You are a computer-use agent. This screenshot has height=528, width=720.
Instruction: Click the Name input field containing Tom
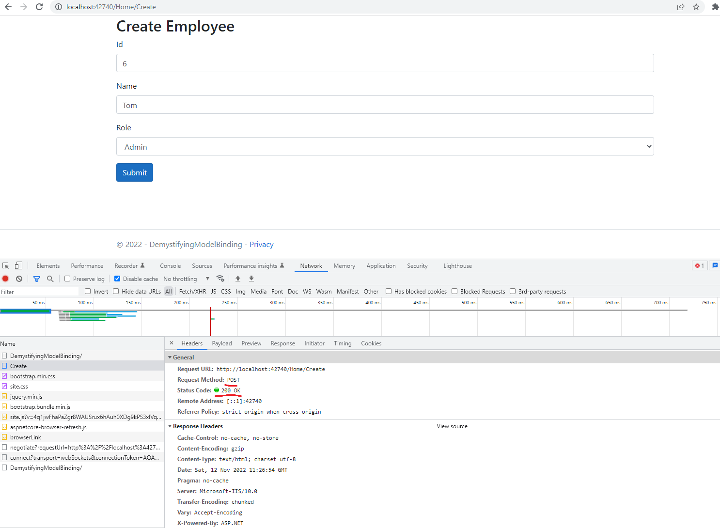(385, 105)
